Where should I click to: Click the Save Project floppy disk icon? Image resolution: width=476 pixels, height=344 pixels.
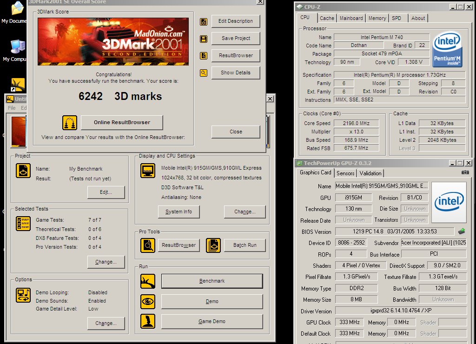click(204, 39)
